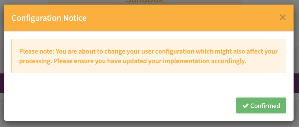Click the white gap between alert and footer divider

[x=149, y=81]
